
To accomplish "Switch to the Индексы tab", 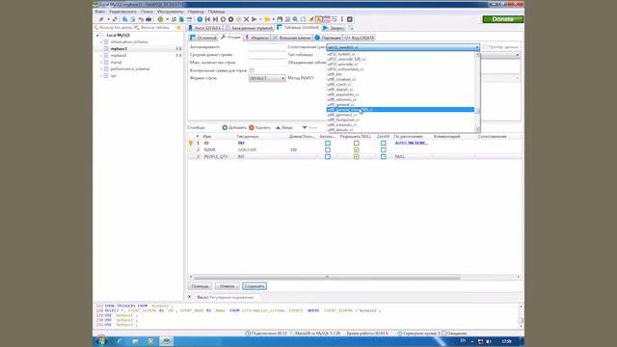I will (257, 38).
